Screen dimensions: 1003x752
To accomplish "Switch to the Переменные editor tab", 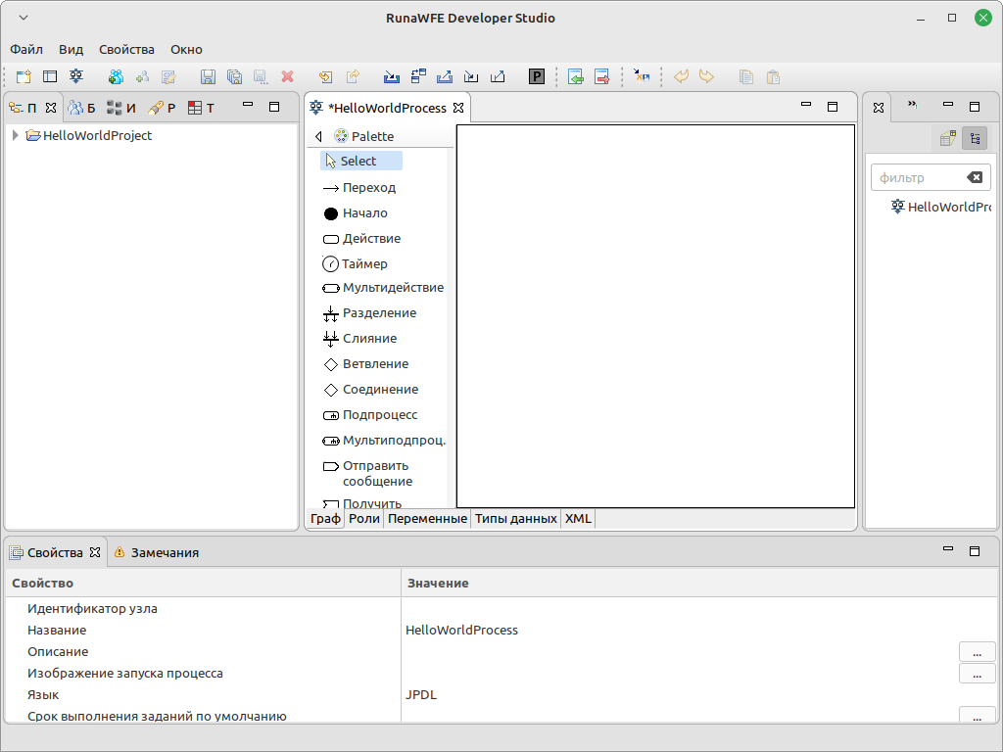I will 427,519.
